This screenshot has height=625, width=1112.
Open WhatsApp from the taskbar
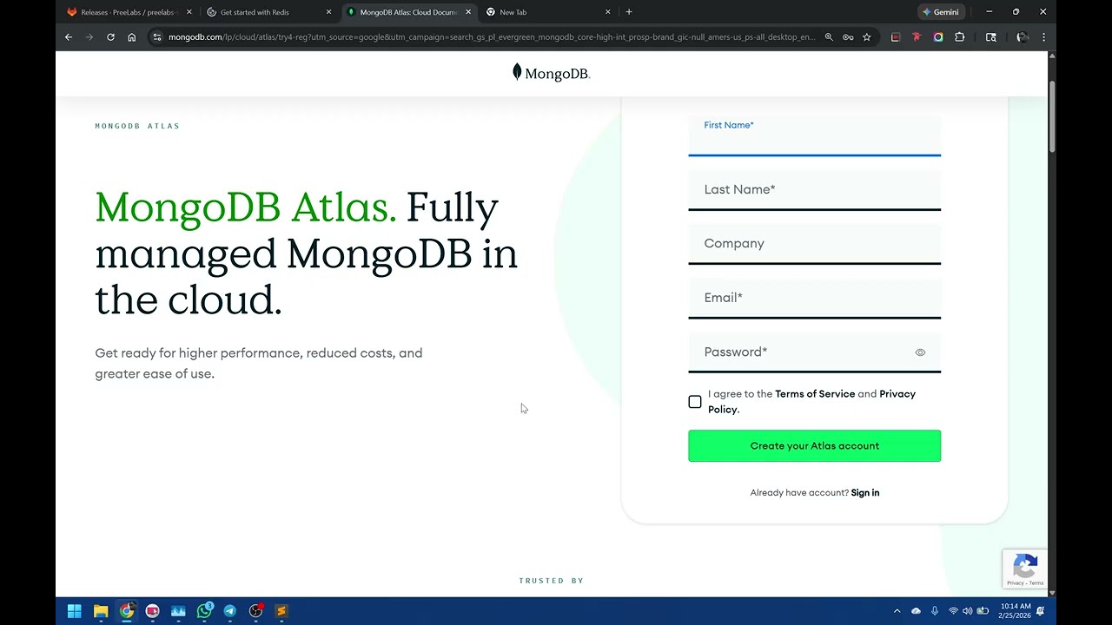click(204, 611)
